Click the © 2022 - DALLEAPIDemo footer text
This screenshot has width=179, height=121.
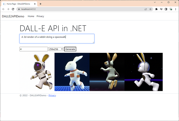pos(33,95)
